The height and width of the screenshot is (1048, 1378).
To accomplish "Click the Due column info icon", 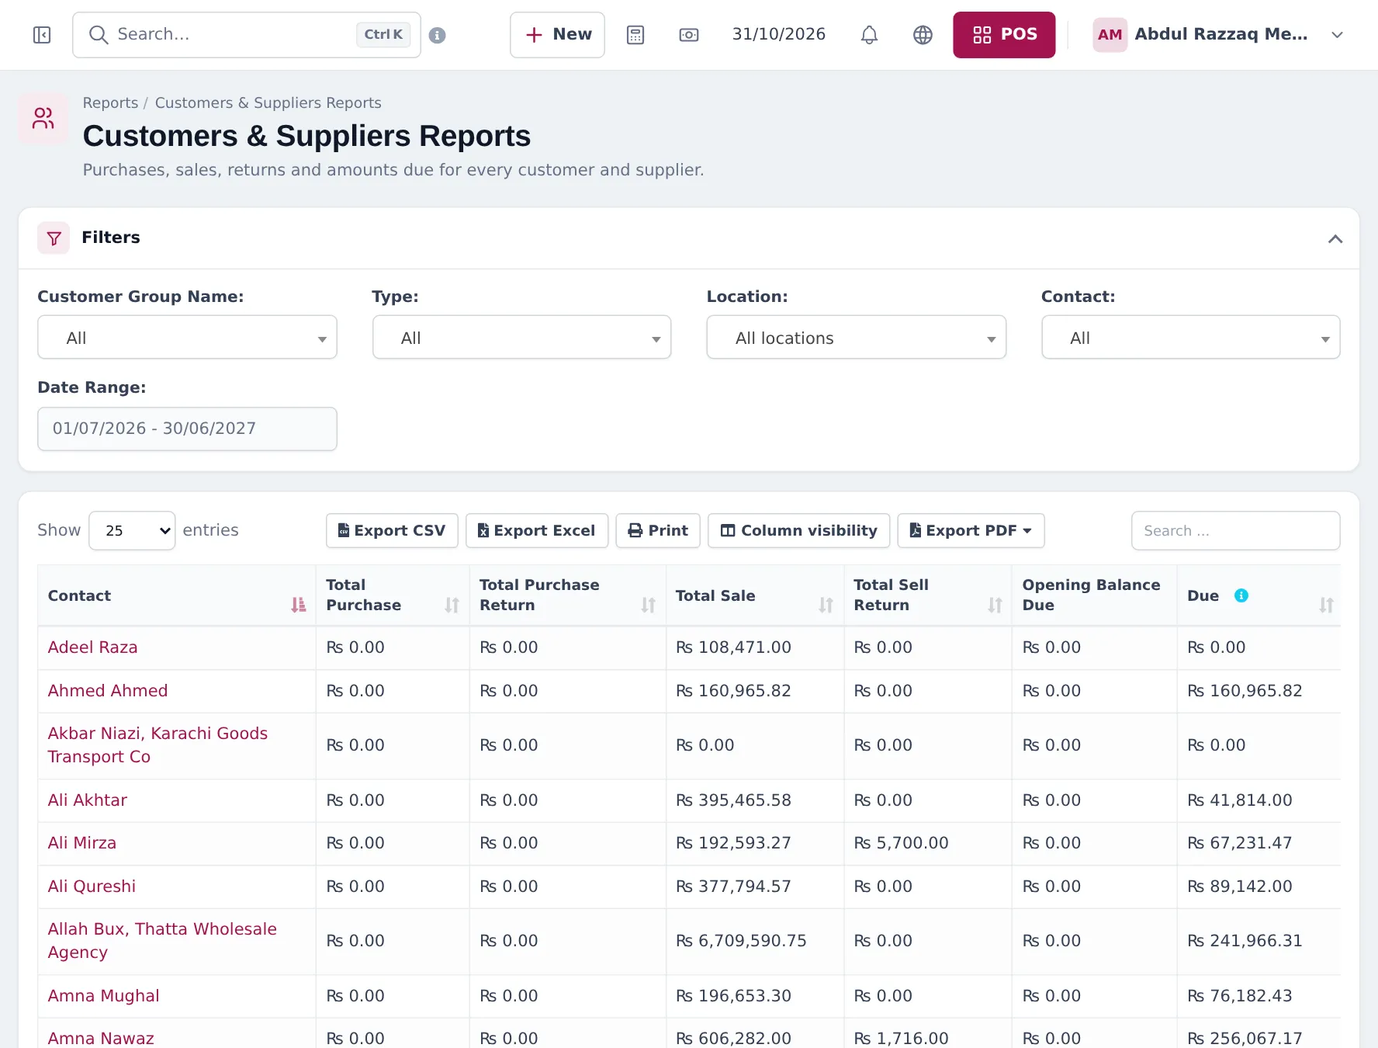I will click(1241, 595).
